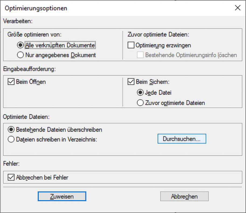Open the "Durchsuchen..." file browser
Screen dimensions: 246x213
(182, 138)
